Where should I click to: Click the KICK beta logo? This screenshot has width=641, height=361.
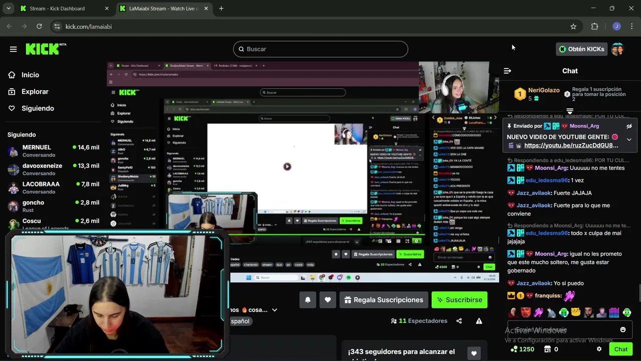(46, 49)
